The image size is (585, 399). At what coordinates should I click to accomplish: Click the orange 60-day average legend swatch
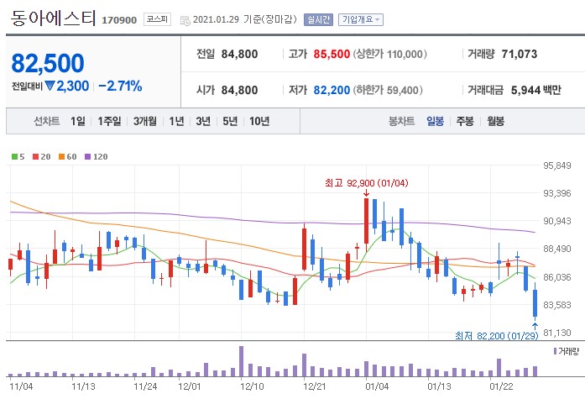click(61, 157)
